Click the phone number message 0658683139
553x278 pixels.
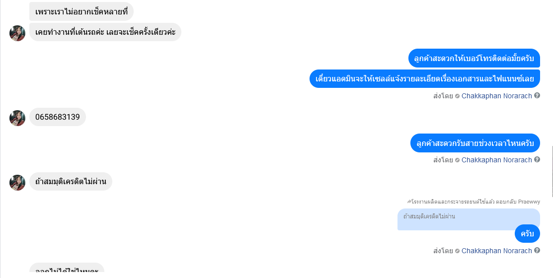[x=58, y=117]
